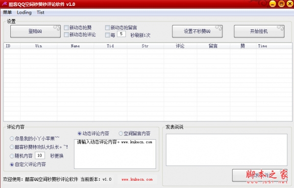Click the 发表说说 text area
The width and height of the screenshot is (294, 188).
click(226, 150)
